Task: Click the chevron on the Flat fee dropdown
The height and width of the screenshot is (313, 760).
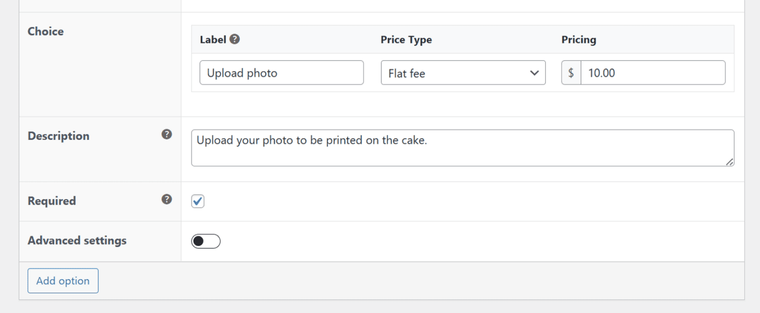Action: 534,73
